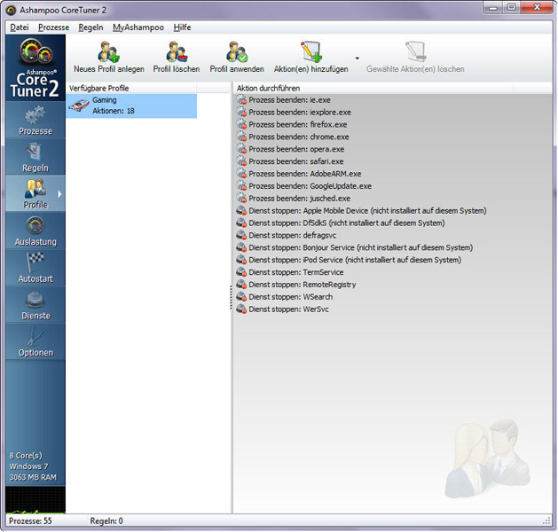Click Neues Profil anlegen toolbar icon
Viewport: 558px width, 532px height.
tap(109, 52)
